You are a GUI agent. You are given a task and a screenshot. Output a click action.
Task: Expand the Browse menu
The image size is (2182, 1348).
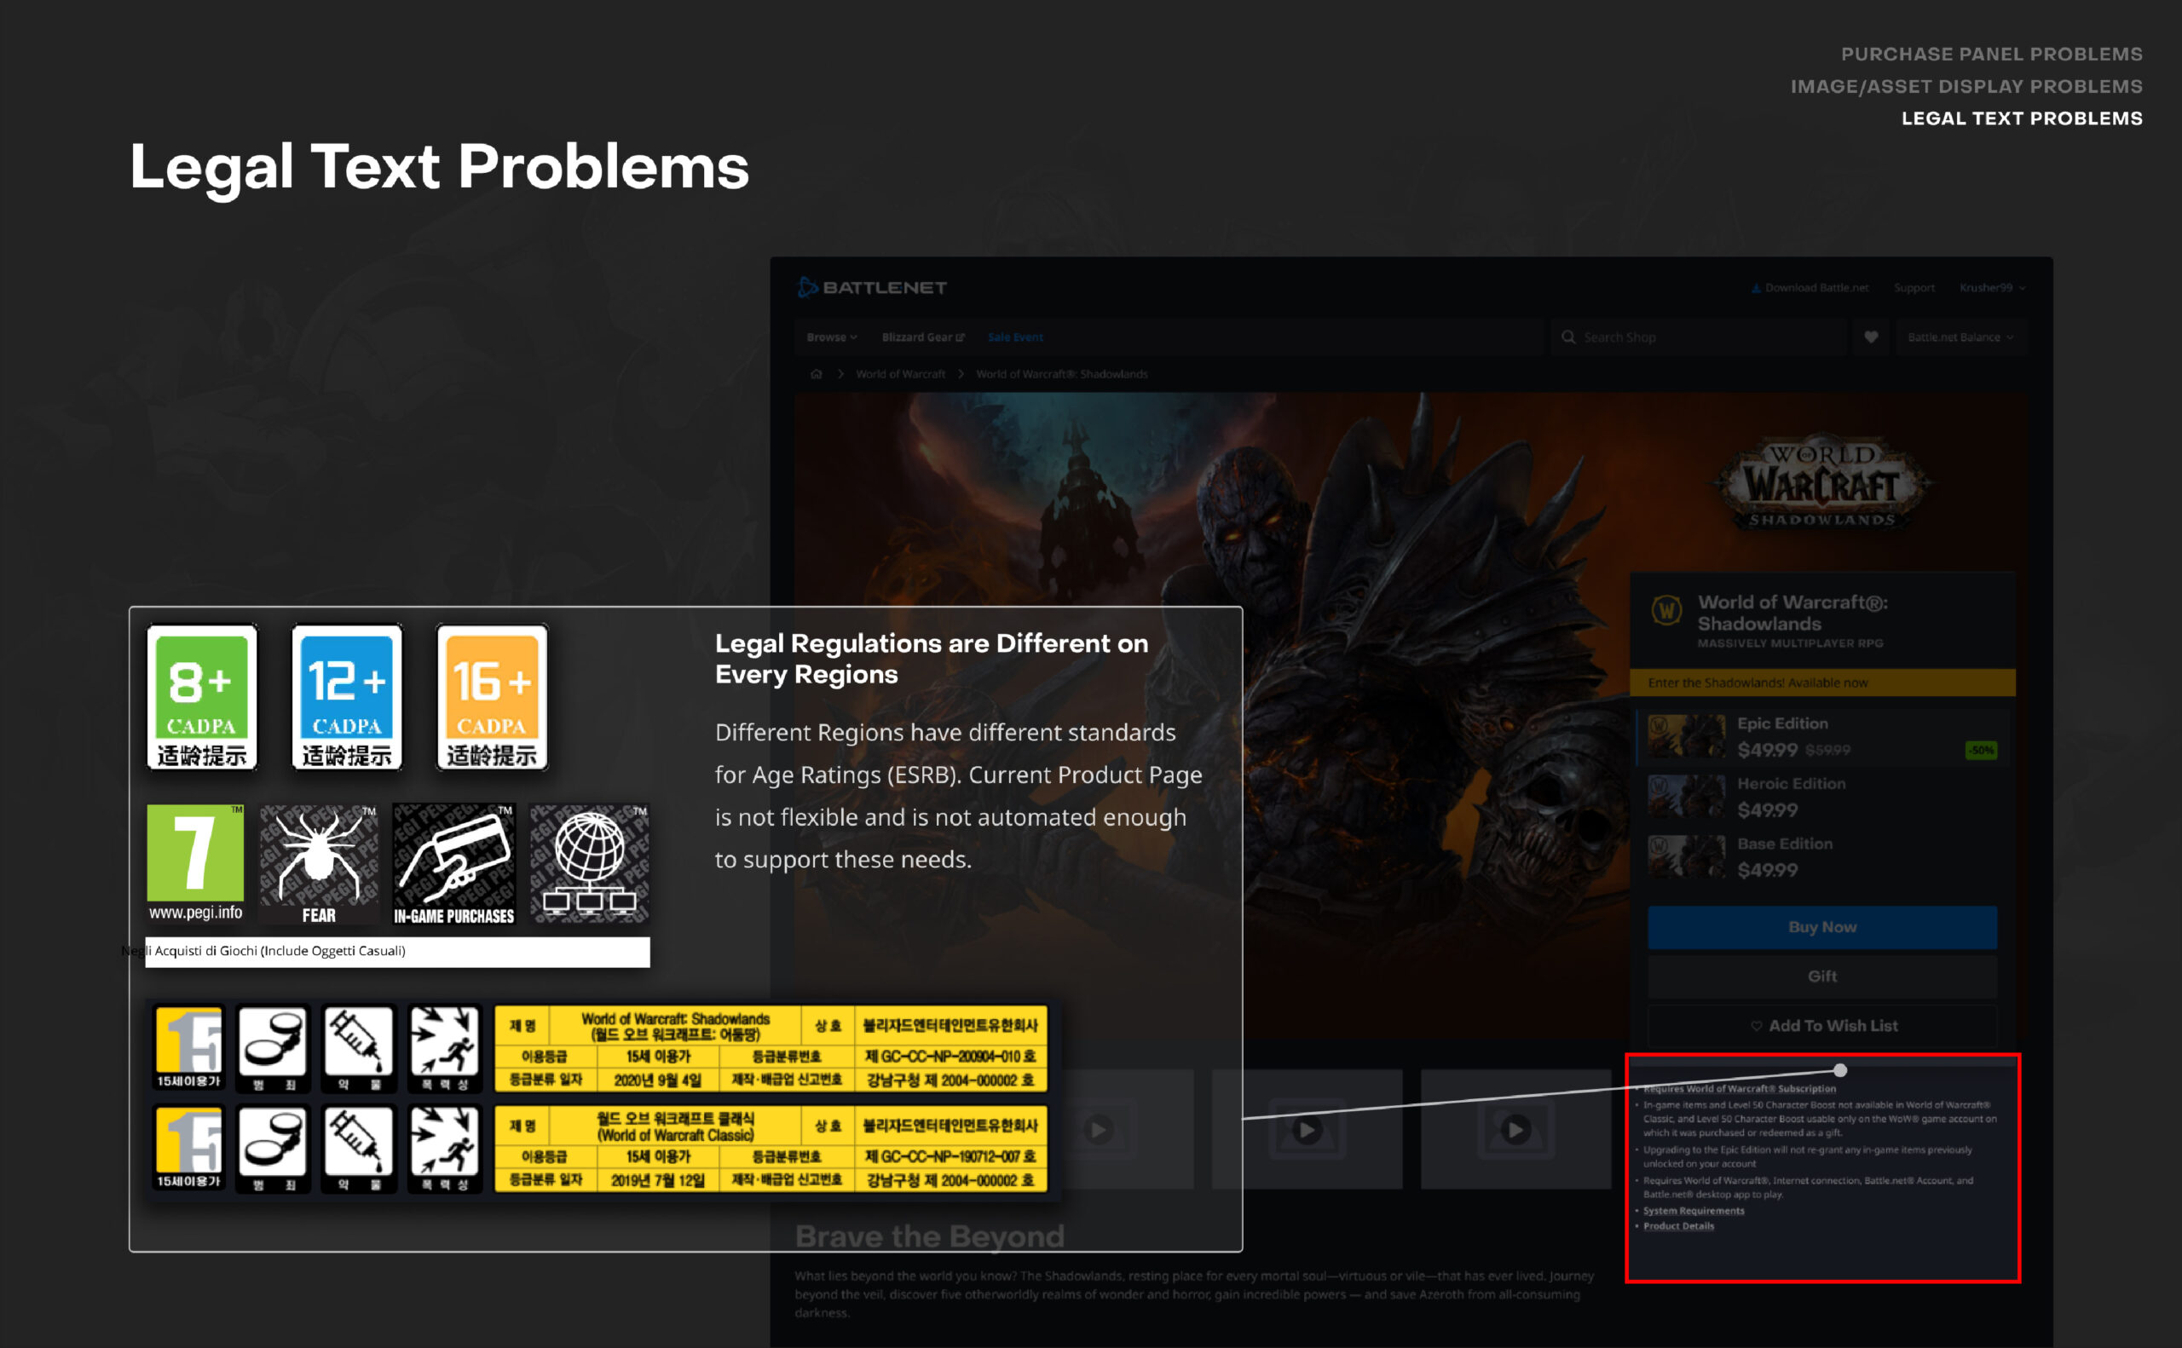click(x=831, y=337)
